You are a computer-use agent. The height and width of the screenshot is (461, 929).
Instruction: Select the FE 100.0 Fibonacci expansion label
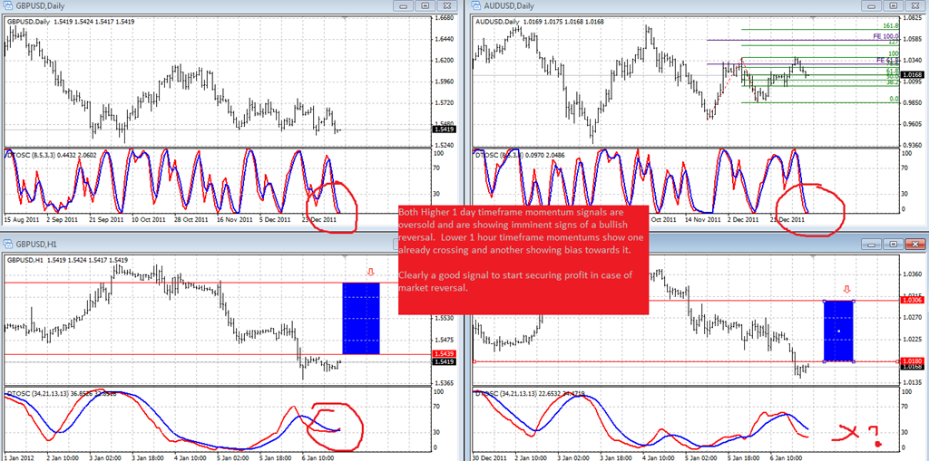pyautogui.click(x=885, y=37)
